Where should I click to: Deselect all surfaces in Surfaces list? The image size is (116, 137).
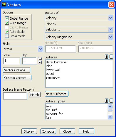[x=111, y=57]
